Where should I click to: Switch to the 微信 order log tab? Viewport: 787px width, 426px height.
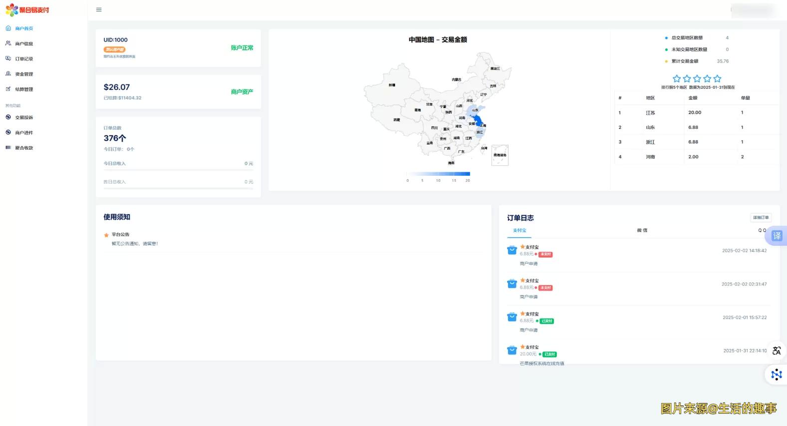coord(642,230)
